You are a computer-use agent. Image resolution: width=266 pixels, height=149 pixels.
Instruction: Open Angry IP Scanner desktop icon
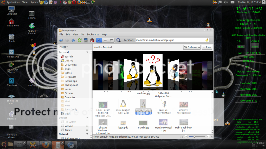[x=32, y=29]
